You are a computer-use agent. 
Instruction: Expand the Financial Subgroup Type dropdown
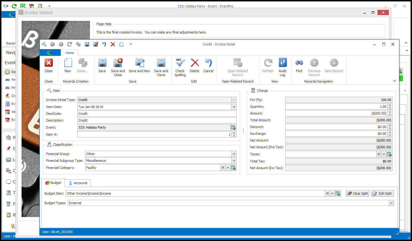234,161
